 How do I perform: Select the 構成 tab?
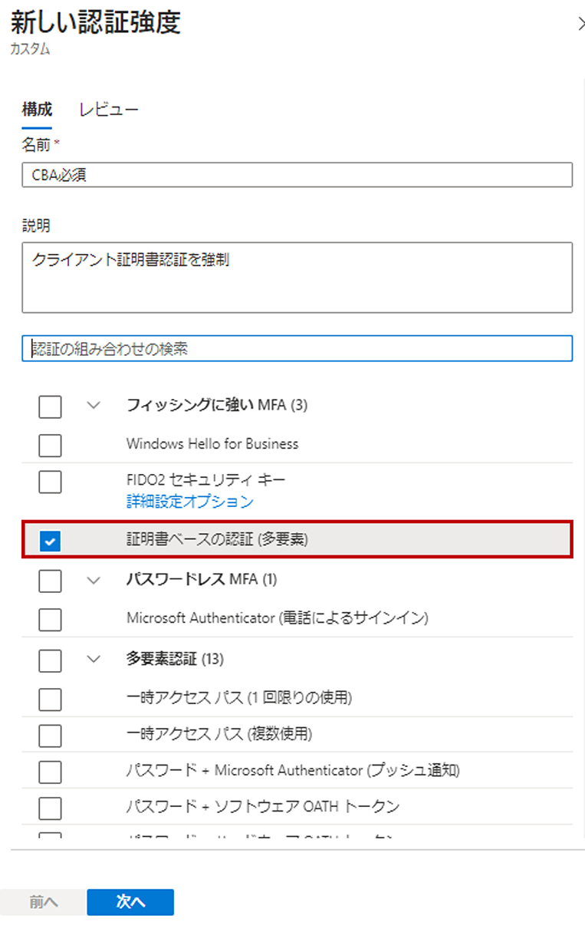click(x=37, y=110)
